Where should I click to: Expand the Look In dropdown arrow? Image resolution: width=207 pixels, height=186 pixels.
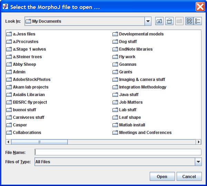[x=148, y=21]
